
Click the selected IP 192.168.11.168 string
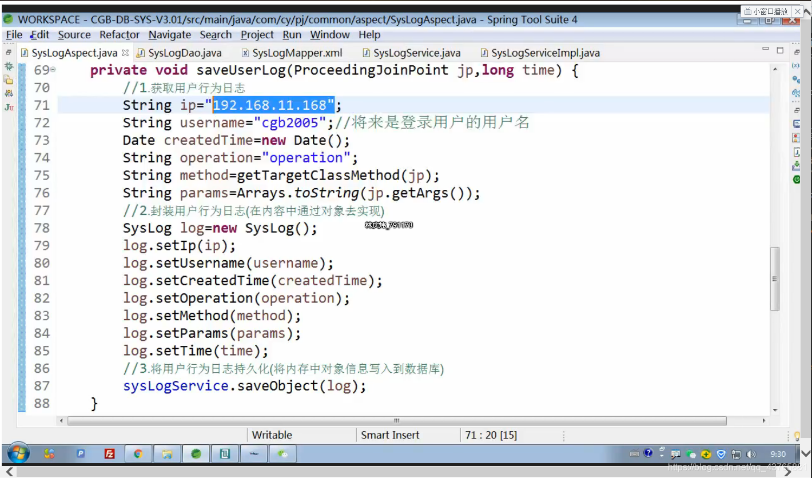coord(273,105)
